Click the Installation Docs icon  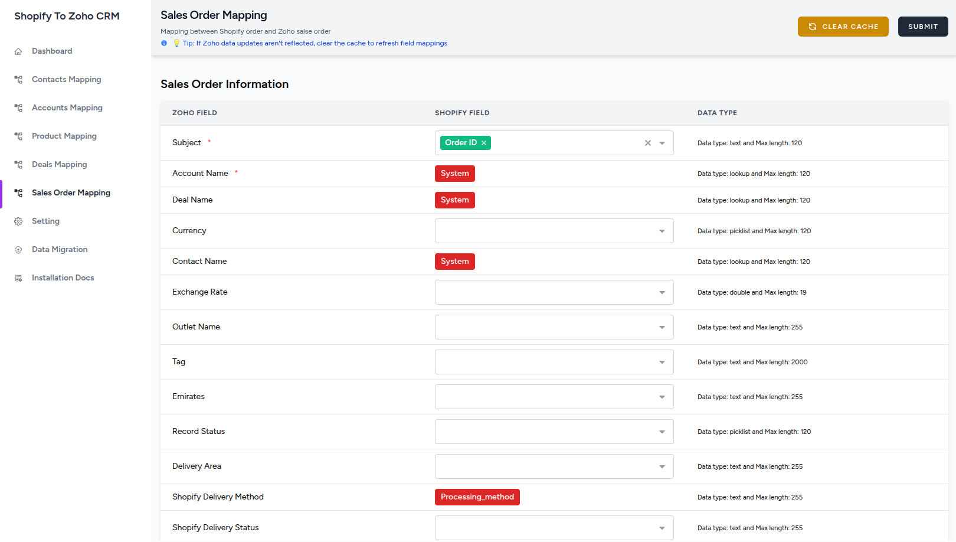point(18,278)
